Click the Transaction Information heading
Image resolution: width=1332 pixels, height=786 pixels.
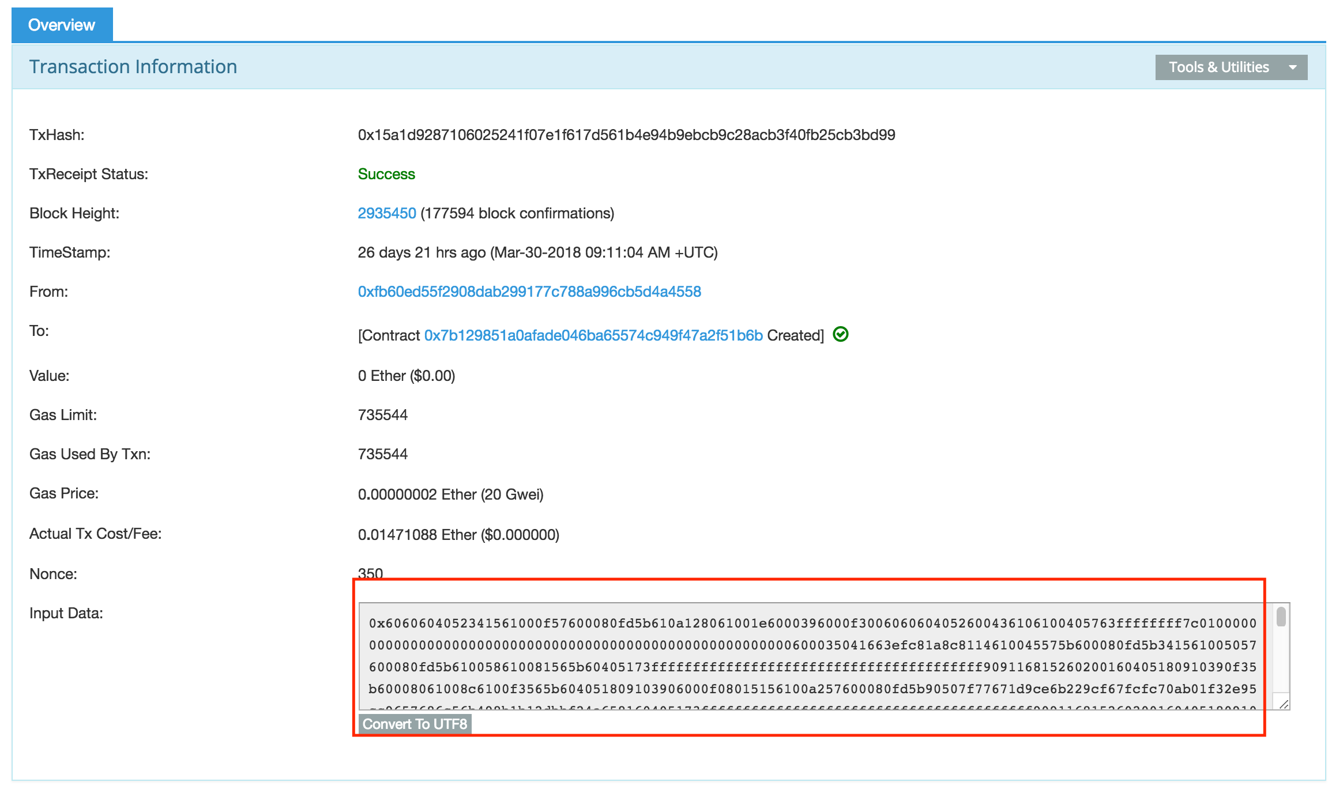133,67
